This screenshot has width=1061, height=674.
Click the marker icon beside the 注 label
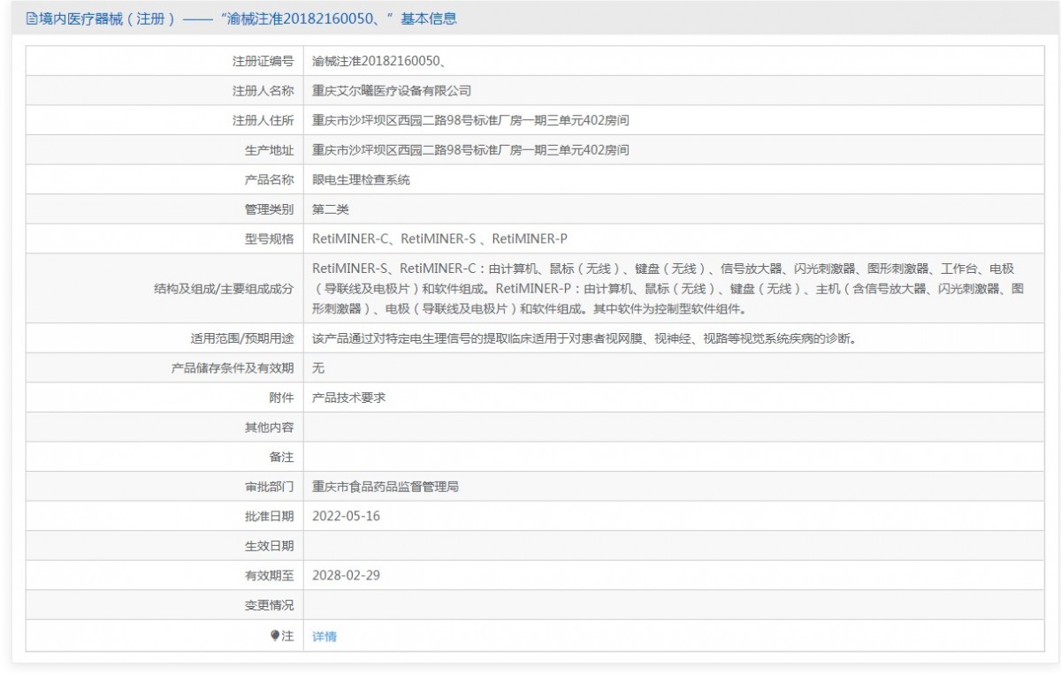click(275, 635)
